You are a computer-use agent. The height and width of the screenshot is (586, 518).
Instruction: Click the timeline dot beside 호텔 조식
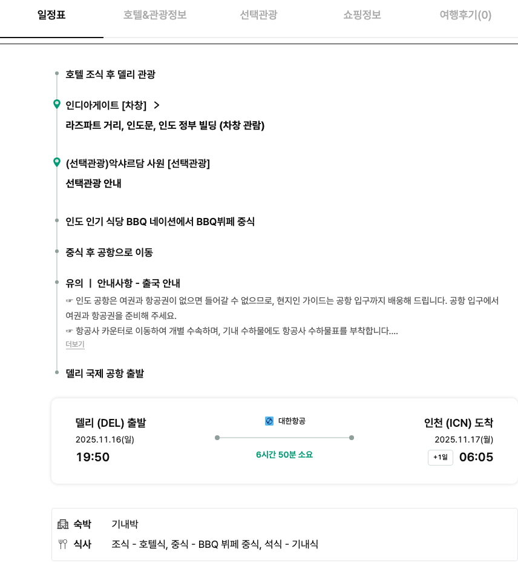(x=57, y=74)
